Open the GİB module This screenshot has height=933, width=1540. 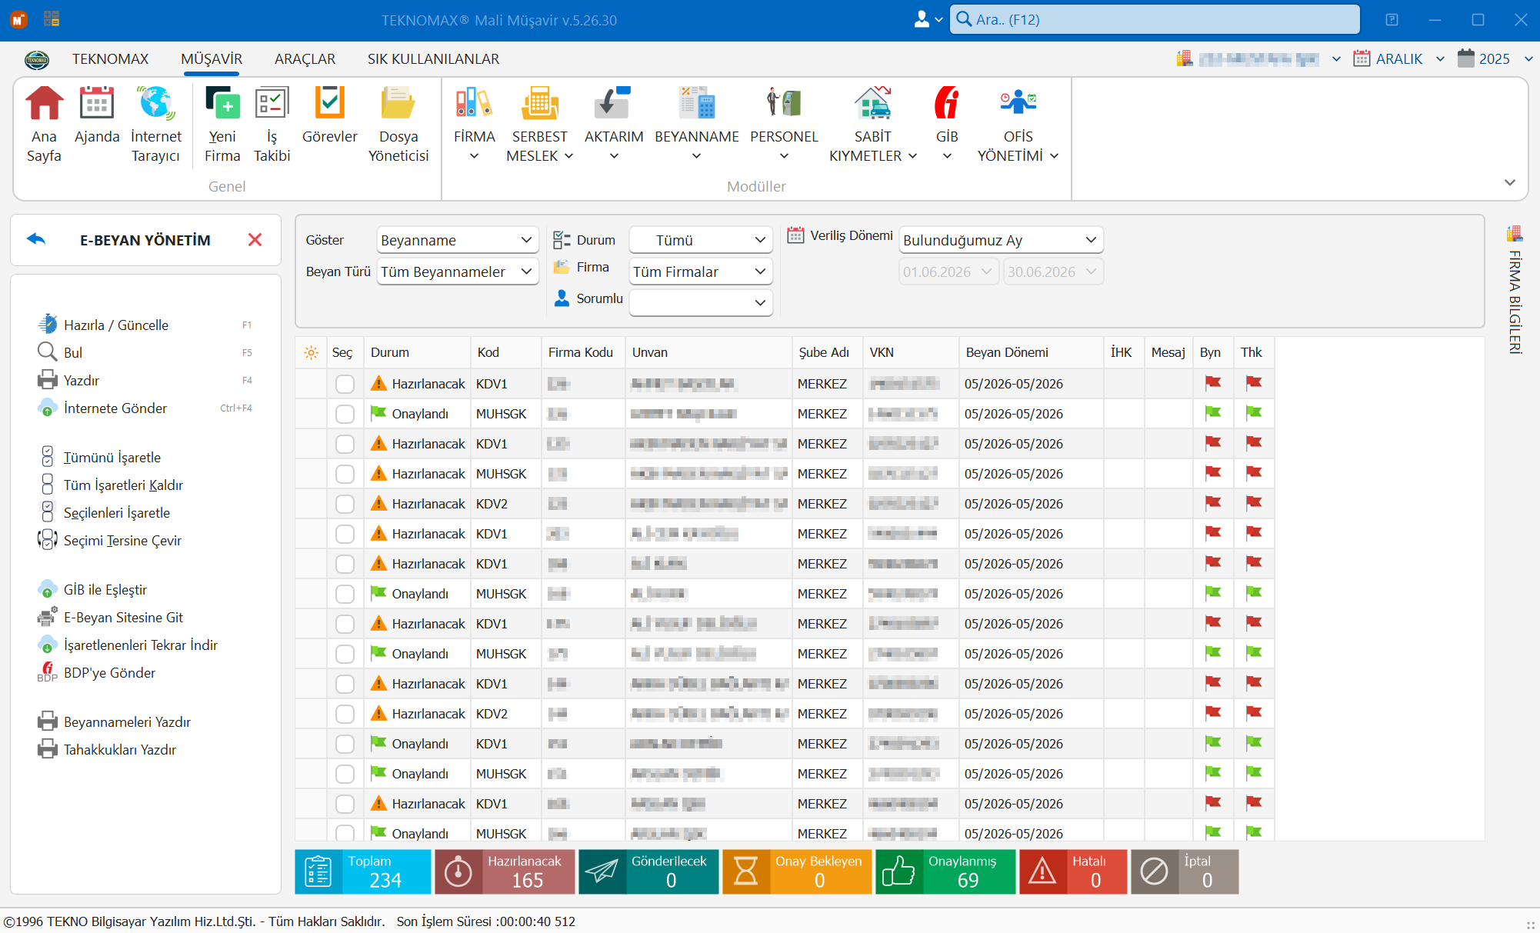(947, 125)
